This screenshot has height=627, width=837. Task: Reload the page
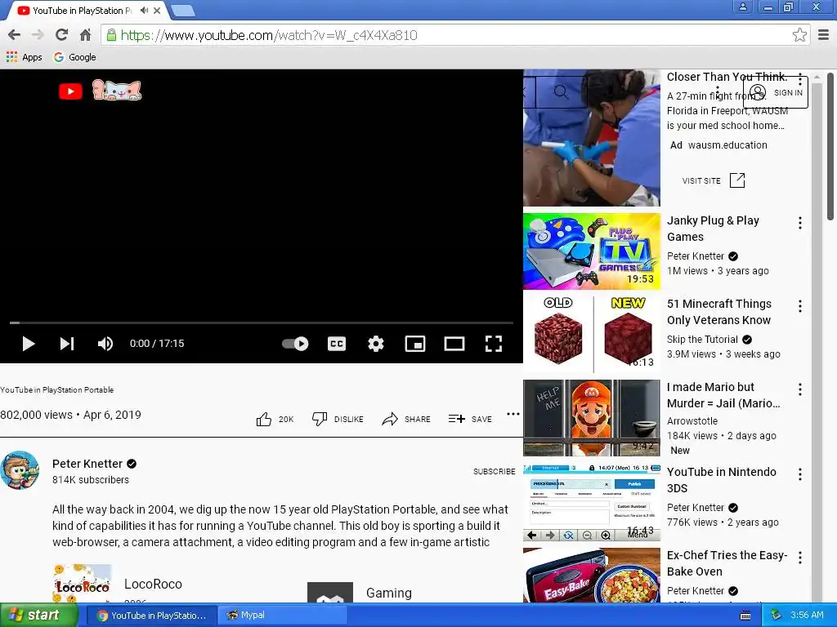61,35
